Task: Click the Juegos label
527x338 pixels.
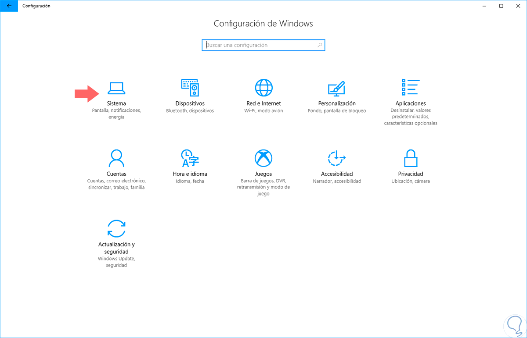Action: [x=263, y=174]
